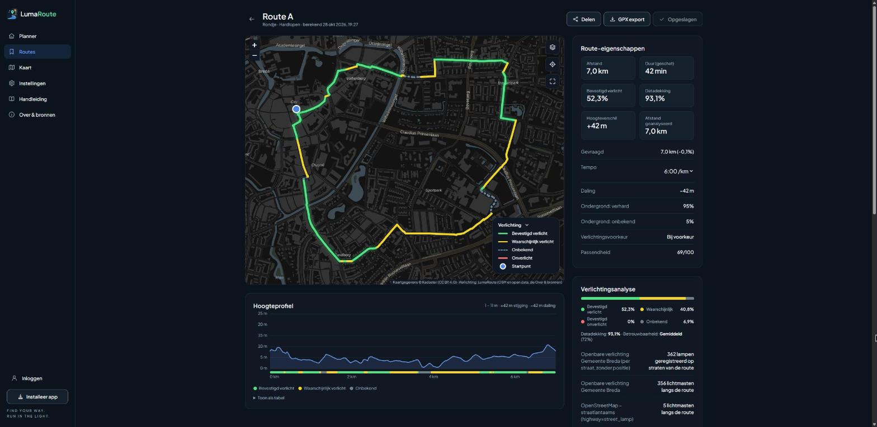
Task: Open Handleiding from the sidebar
Action: (x=37, y=99)
